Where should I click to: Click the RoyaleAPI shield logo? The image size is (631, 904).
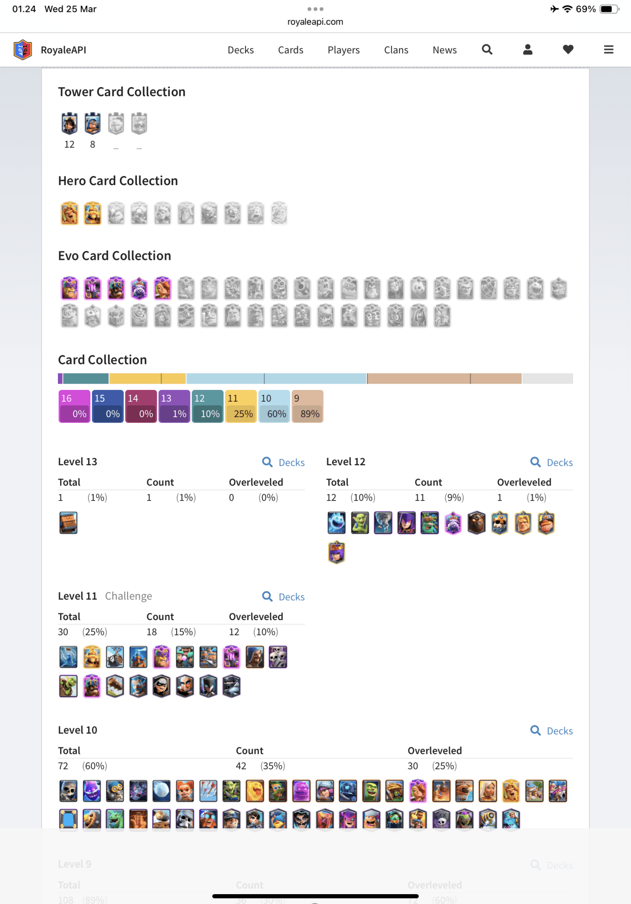[x=23, y=50]
